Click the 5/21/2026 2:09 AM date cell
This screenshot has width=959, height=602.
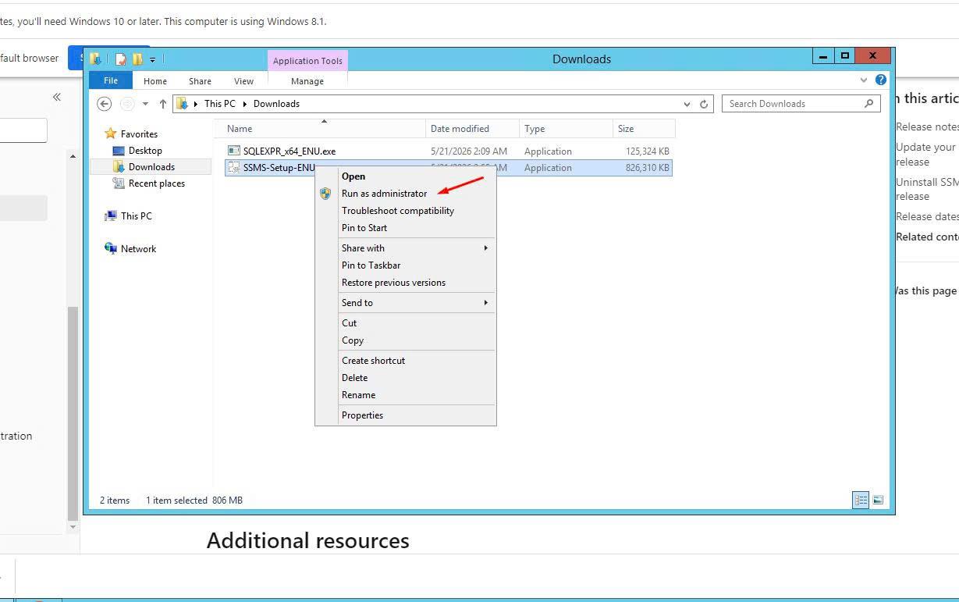pos(468,151)
